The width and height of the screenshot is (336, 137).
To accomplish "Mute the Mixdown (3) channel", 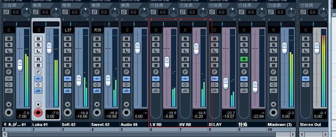I will [274, 39].
